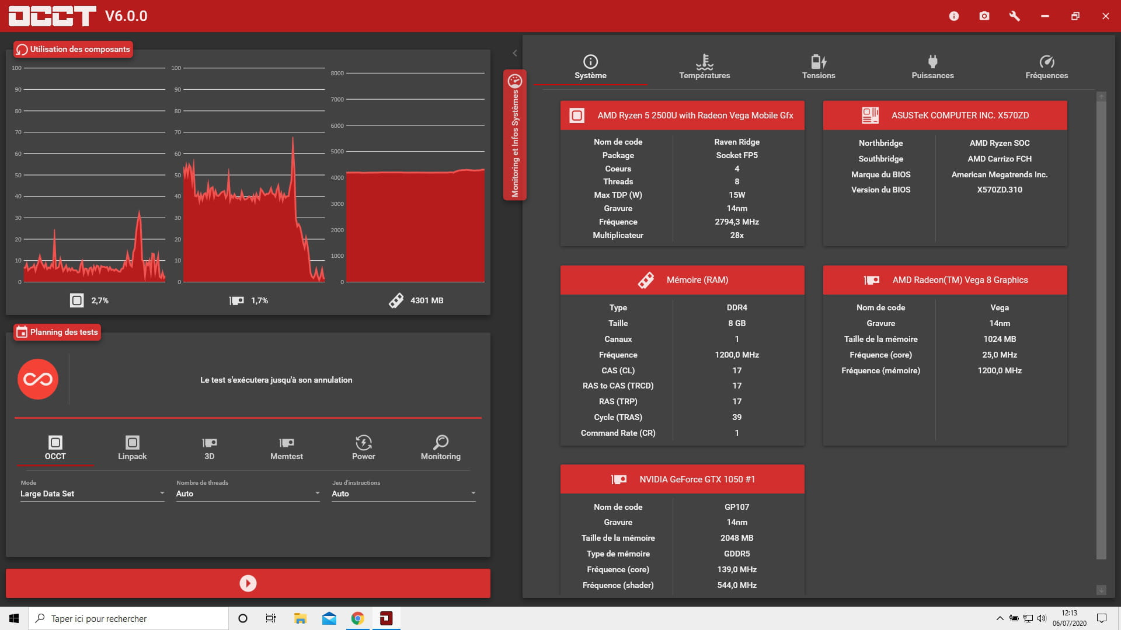Click the memory usage graph

pos(415,177)
